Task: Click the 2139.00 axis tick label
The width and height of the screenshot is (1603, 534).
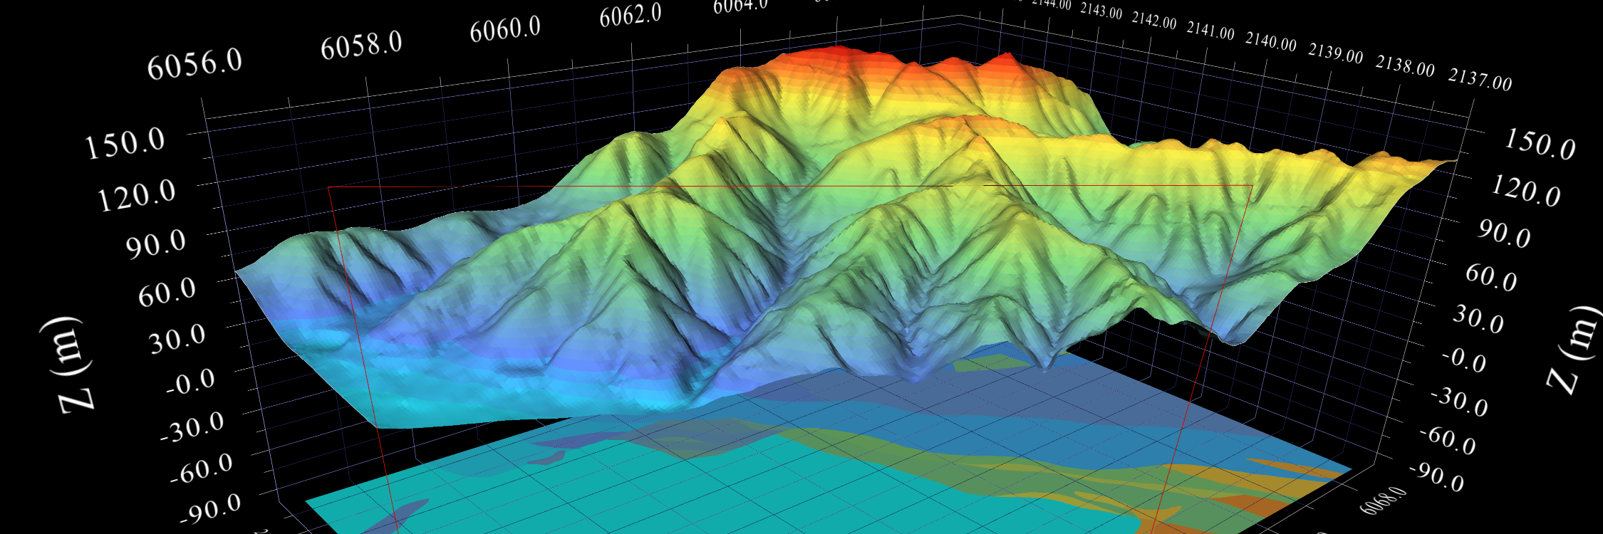Action: click(x=1336, y=53)
